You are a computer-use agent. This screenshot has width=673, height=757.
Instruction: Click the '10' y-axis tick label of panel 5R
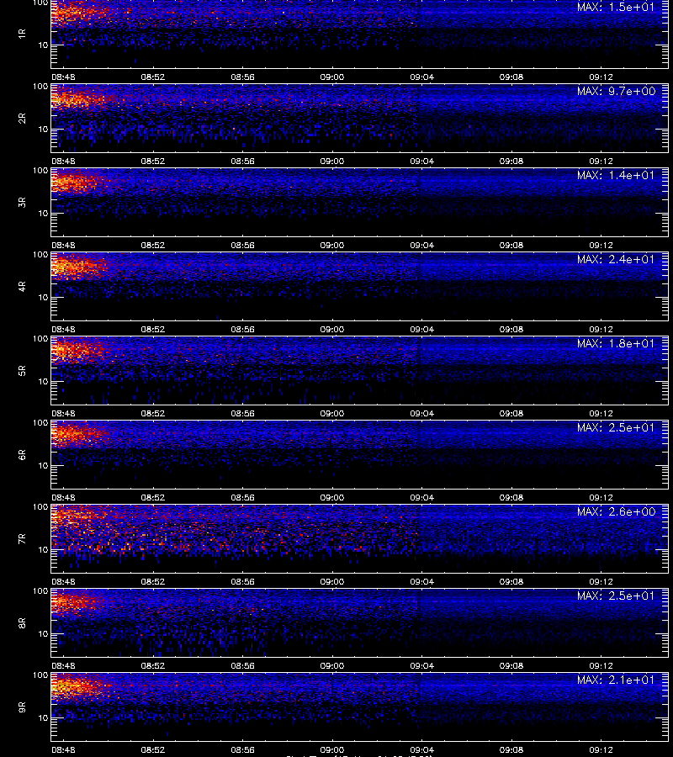(x=43, y=382)
